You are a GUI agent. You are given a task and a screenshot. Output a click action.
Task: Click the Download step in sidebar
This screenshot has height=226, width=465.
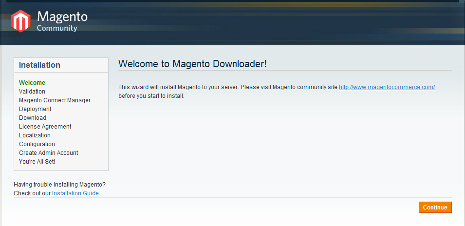click(x=33, y=118)
